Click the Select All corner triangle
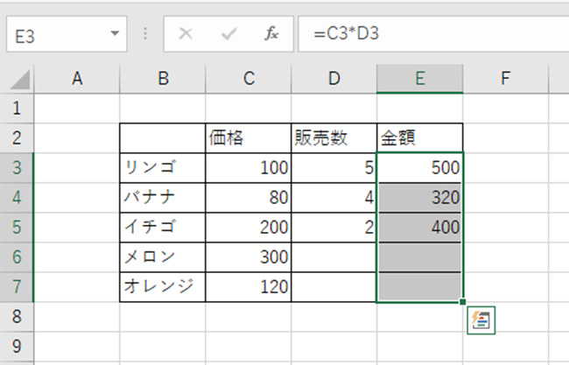 click(20, 80)
